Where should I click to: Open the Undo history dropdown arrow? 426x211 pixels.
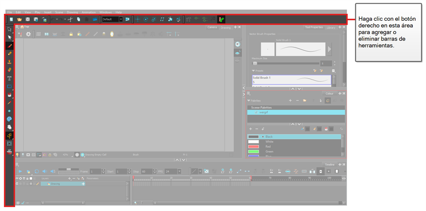point(57,20)
